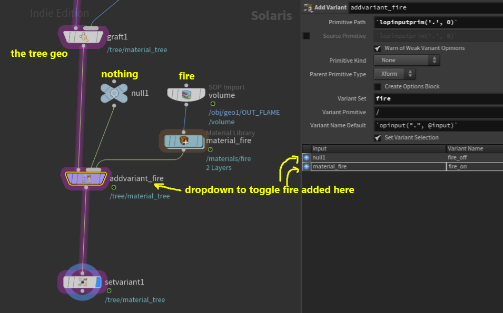
Task: Disable Warn of Weak Variant Opinions
Action: click(378, 48)
